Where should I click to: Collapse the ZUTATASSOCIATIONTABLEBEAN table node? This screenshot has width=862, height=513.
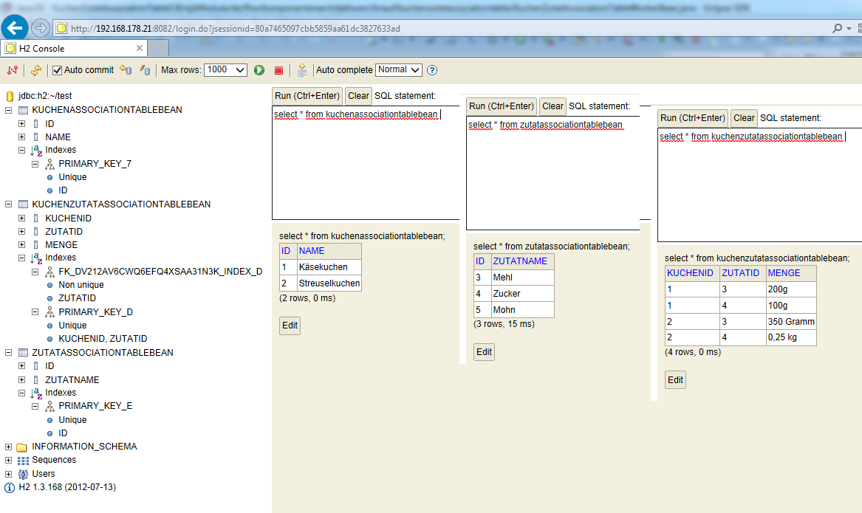[x=9, y=353]
